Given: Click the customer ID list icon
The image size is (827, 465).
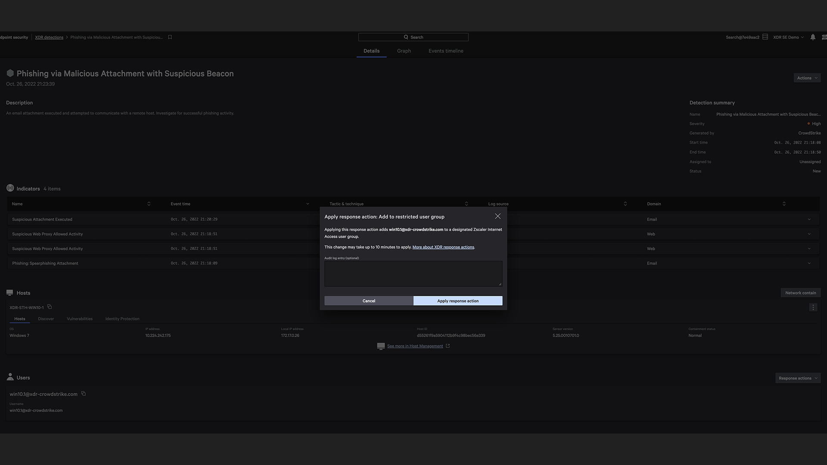Looking at the screenshot, I should (x=765, y=37).
